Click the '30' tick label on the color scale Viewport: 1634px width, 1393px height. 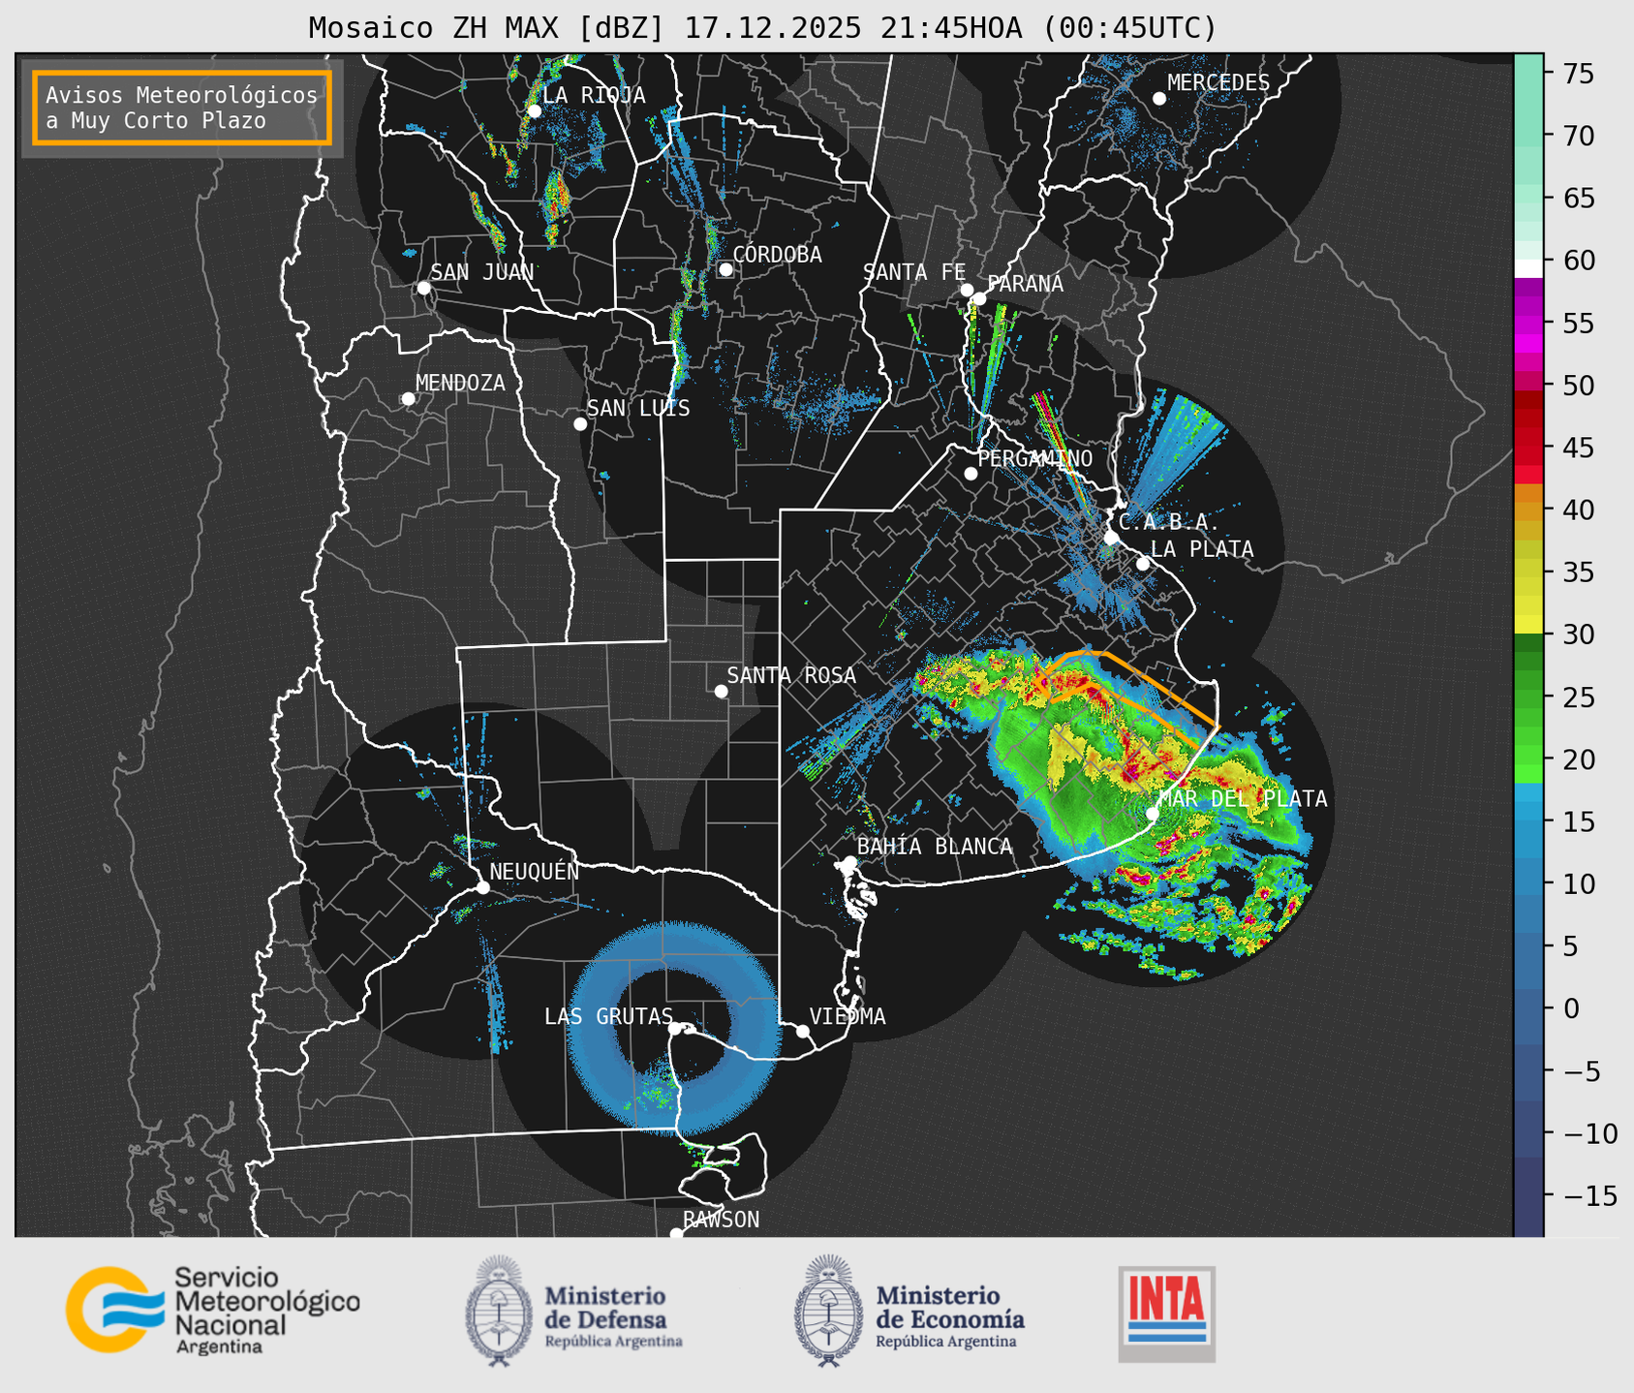click(x=1578, y=635)
